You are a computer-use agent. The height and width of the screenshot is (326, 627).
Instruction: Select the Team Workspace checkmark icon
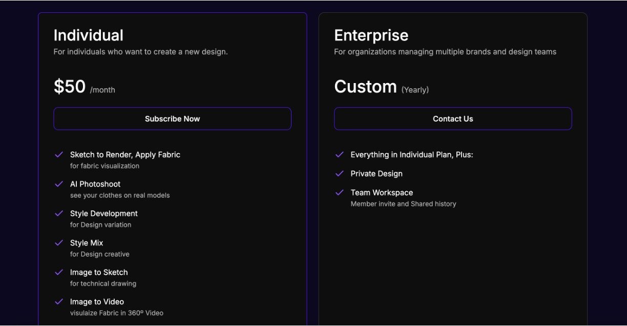(339, 192)
